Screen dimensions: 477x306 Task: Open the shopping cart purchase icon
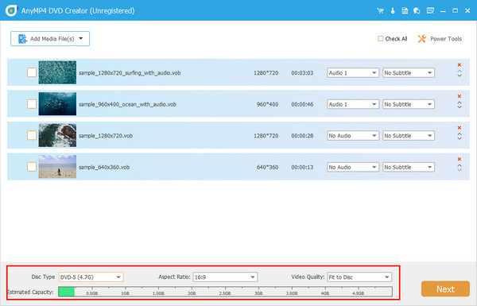380,10
